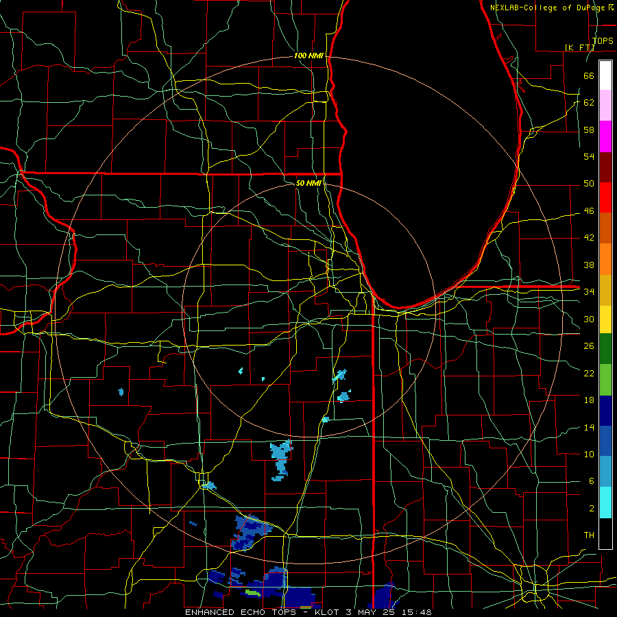This screenshot has width=617, height=617.
Task: Click the "38" legend value
Action: (x=589, y=265)
